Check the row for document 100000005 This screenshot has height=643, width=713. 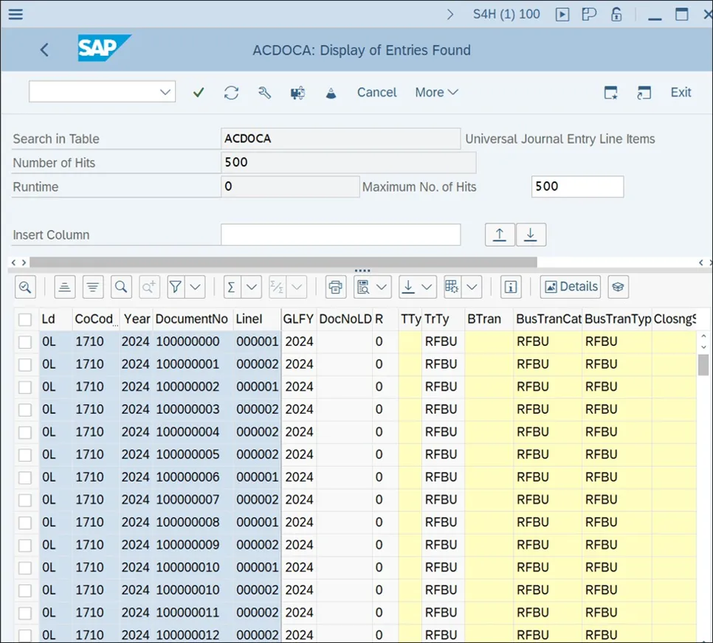25,455
